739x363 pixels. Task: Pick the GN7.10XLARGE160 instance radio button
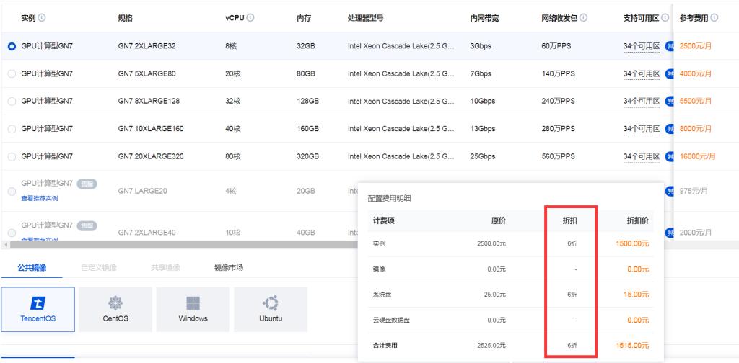(x=12, y=129)
